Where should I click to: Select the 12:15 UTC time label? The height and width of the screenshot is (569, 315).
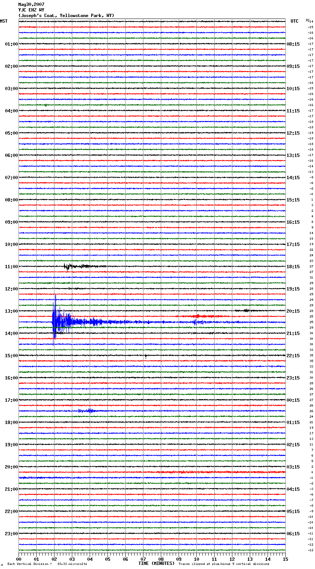pyautogui.click(x=293, y=133)
